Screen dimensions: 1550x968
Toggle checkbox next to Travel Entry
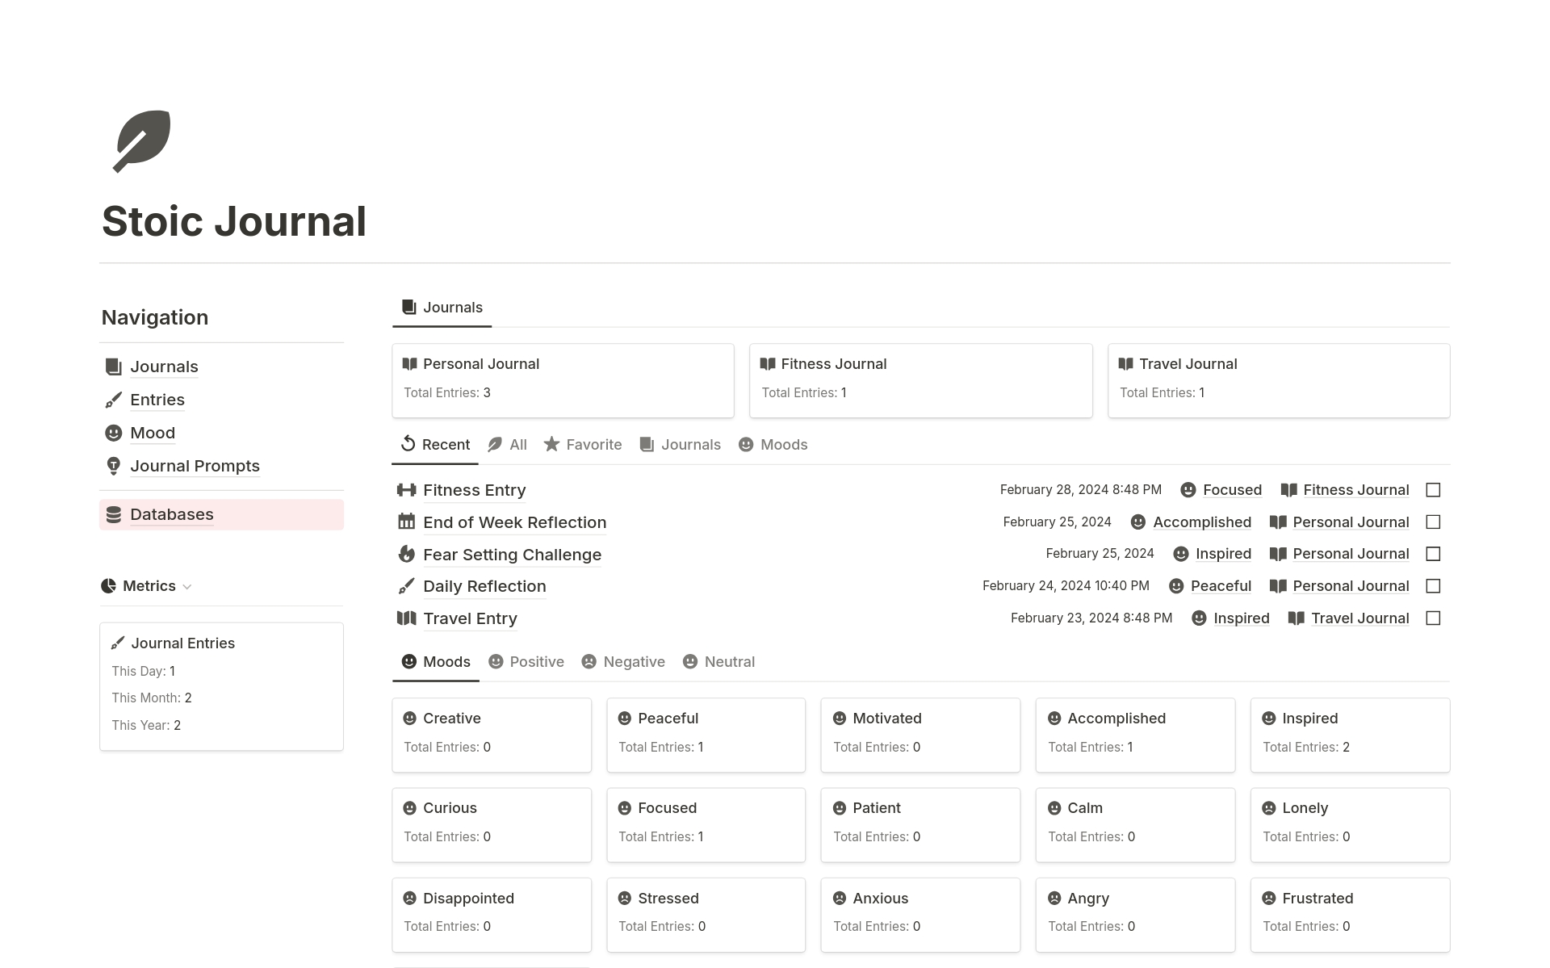1434,618
